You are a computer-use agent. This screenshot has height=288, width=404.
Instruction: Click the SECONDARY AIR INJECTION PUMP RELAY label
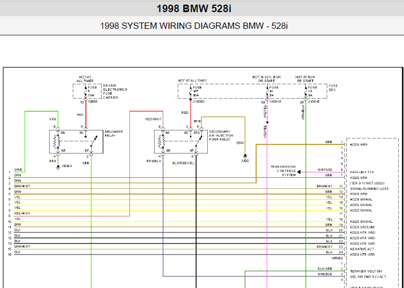tap(221, 136)
